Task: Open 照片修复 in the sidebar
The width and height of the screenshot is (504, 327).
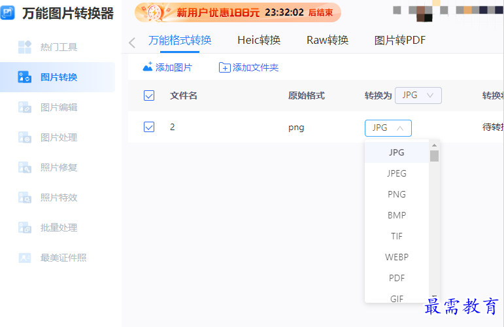Action: [x=58, y=167]
